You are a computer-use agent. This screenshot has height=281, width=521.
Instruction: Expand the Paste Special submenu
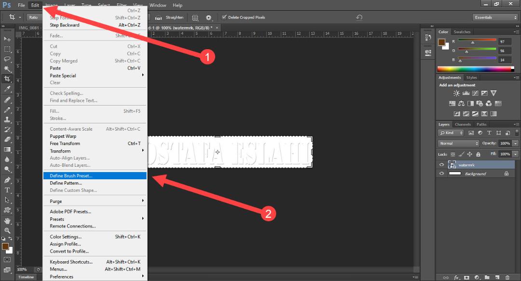tap(95, 75)
